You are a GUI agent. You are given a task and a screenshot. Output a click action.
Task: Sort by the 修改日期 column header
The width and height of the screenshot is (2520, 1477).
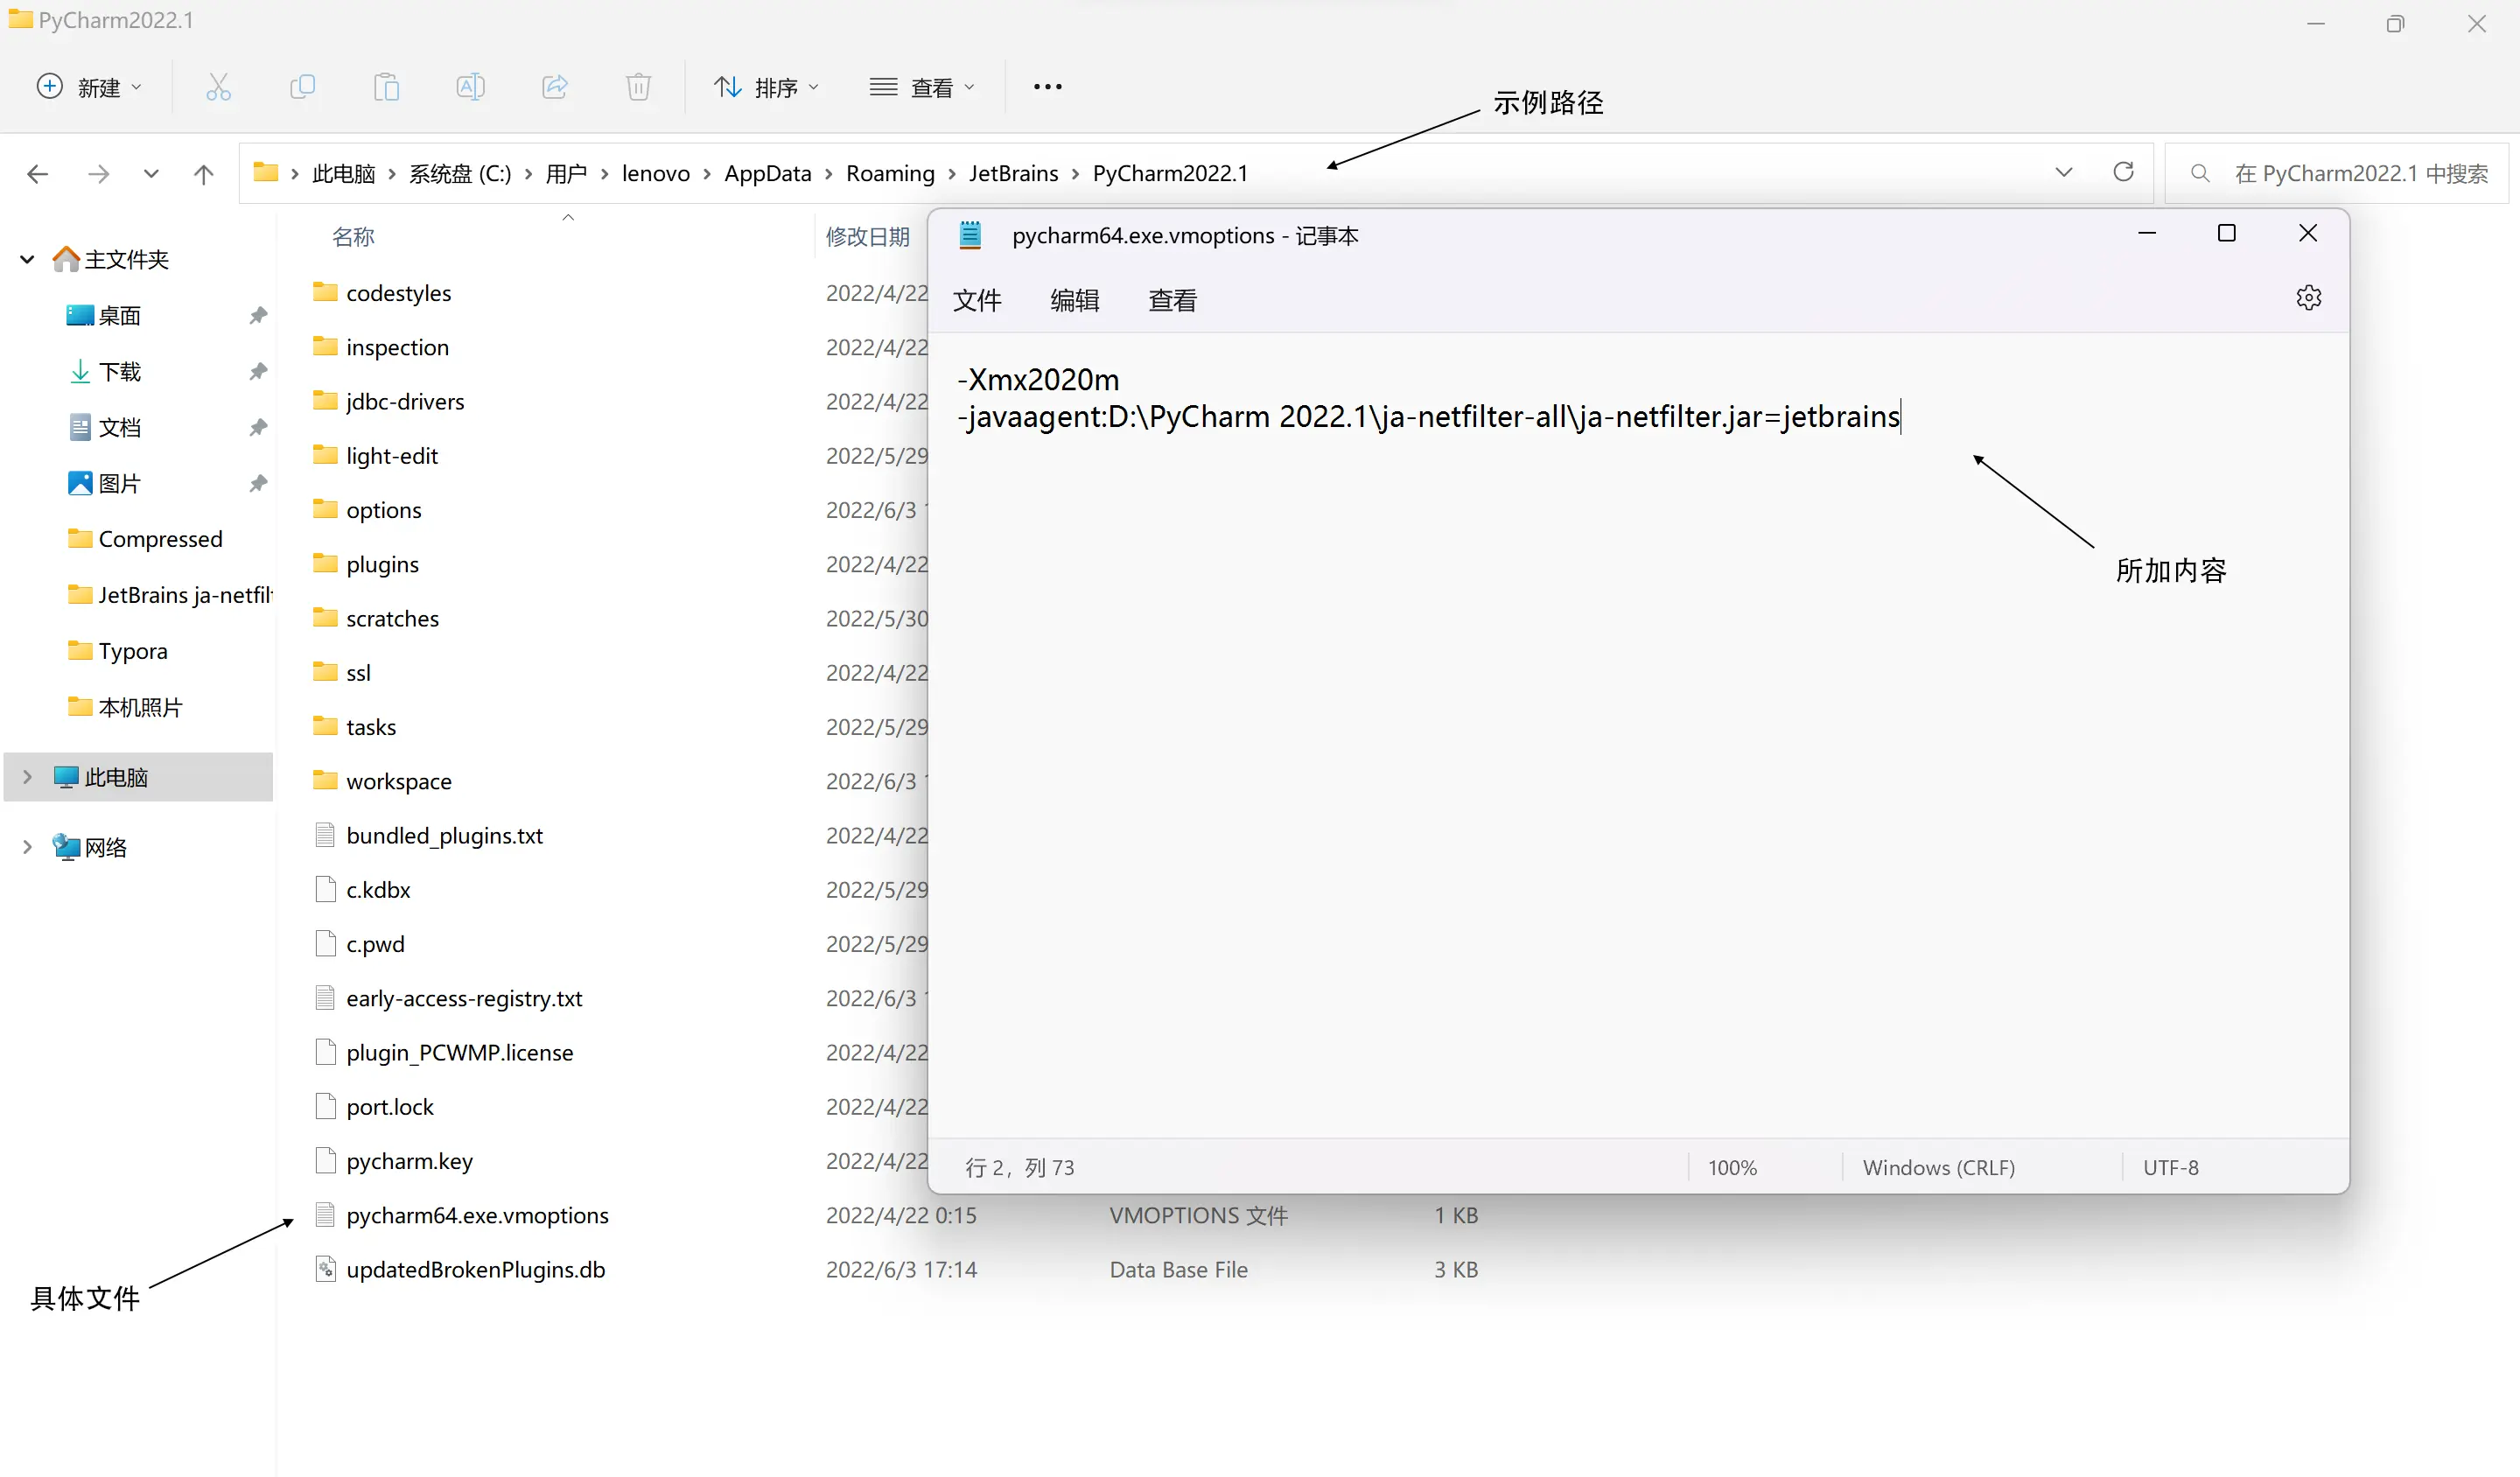(x=867, y=237)
